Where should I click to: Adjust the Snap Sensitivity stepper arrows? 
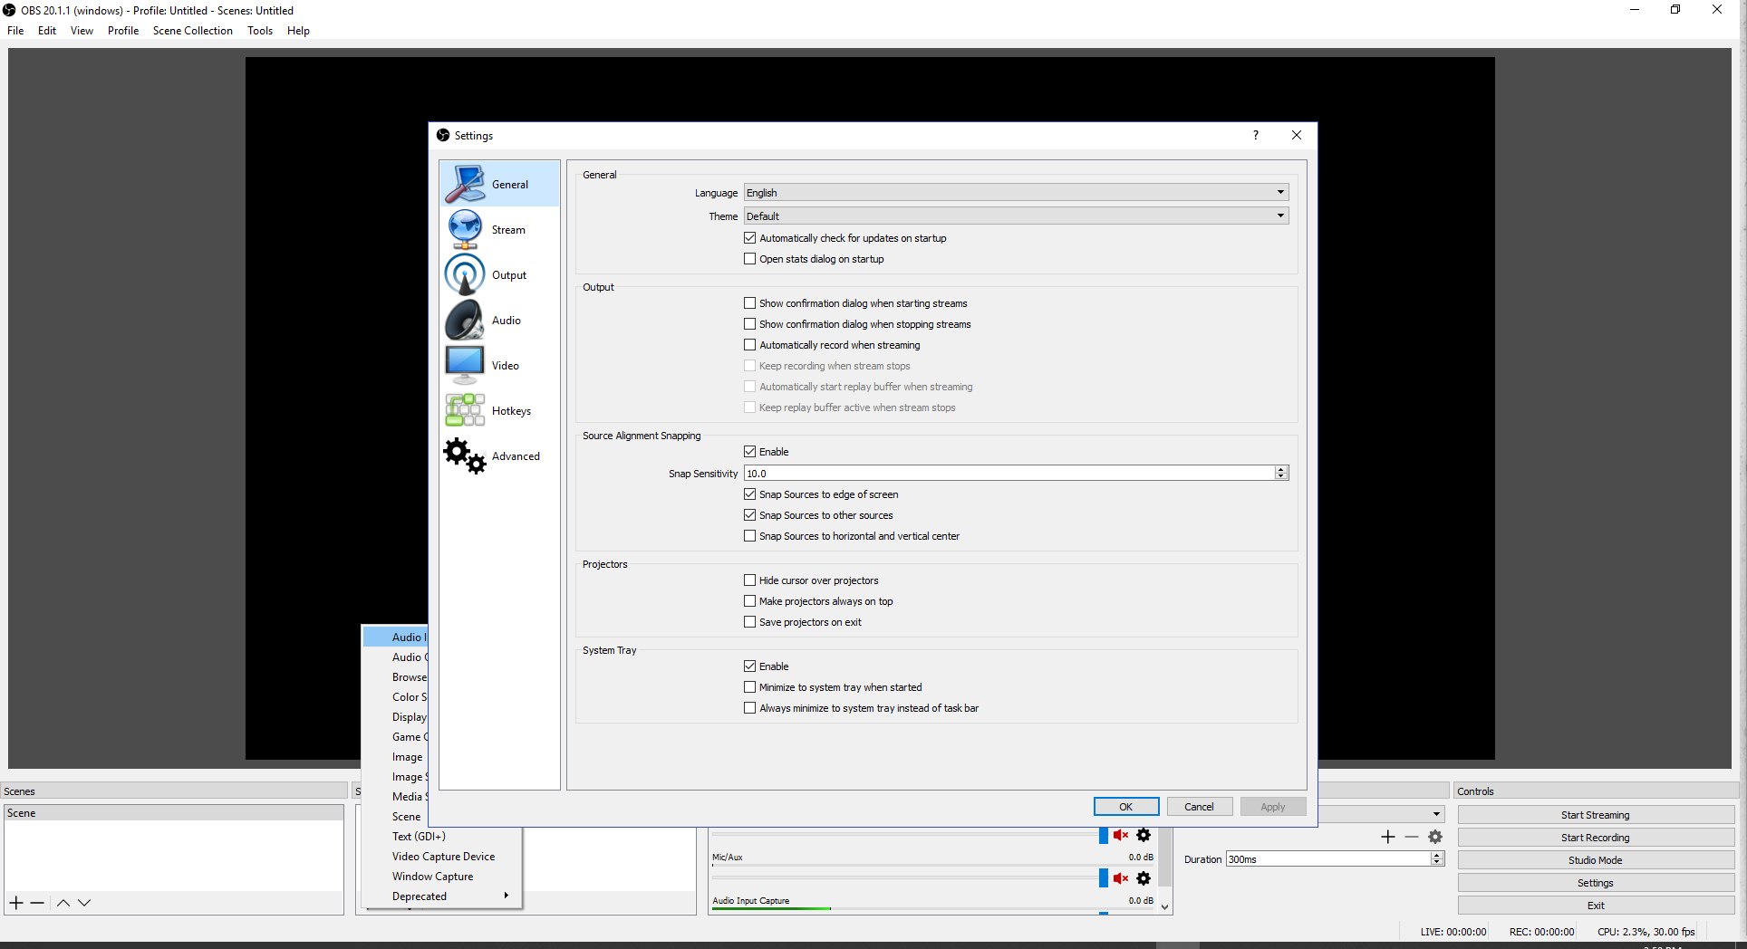[x=1281, y=473]
